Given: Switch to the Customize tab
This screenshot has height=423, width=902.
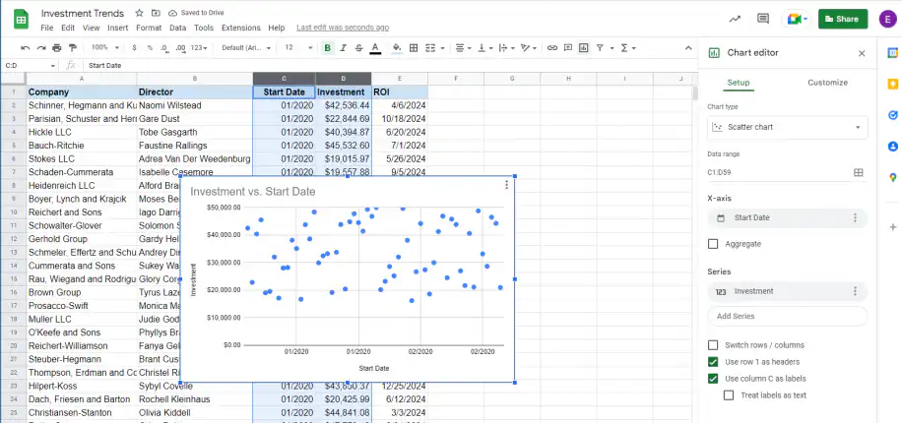Looking at the screenshot, I should pyautogui.click(x=827, y=83).
